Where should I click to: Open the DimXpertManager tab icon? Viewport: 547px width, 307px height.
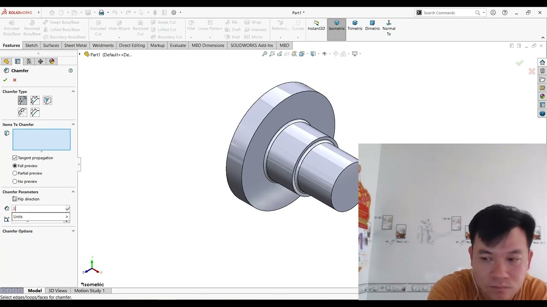(41, 61)
